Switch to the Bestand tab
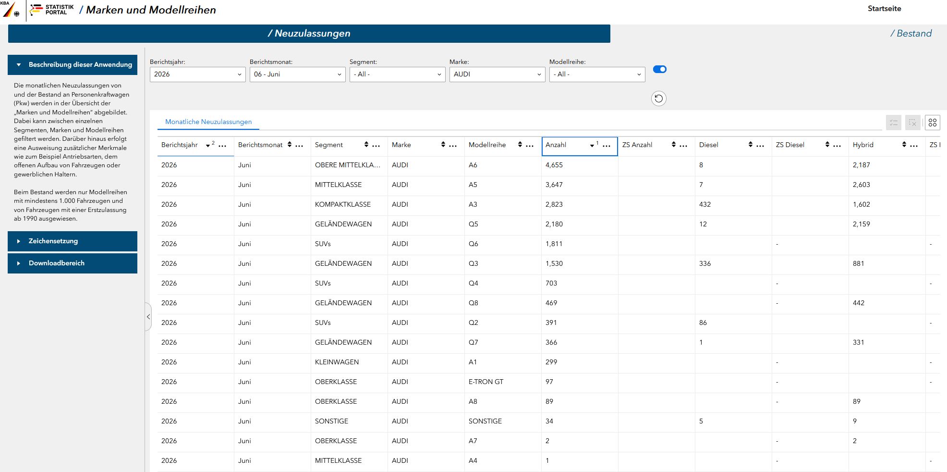Screen dimensions: 947x472 (x=911, y=34)
